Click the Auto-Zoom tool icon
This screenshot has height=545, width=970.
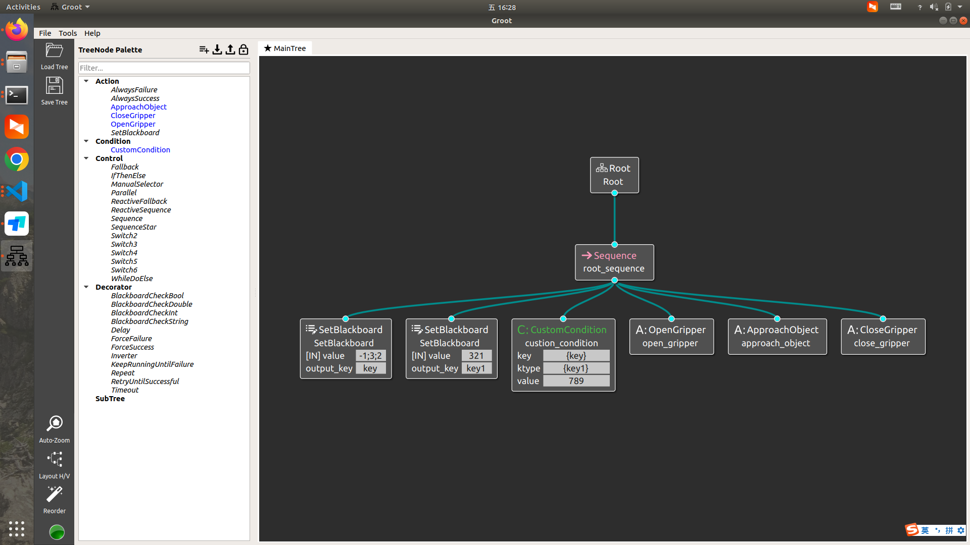54,424
